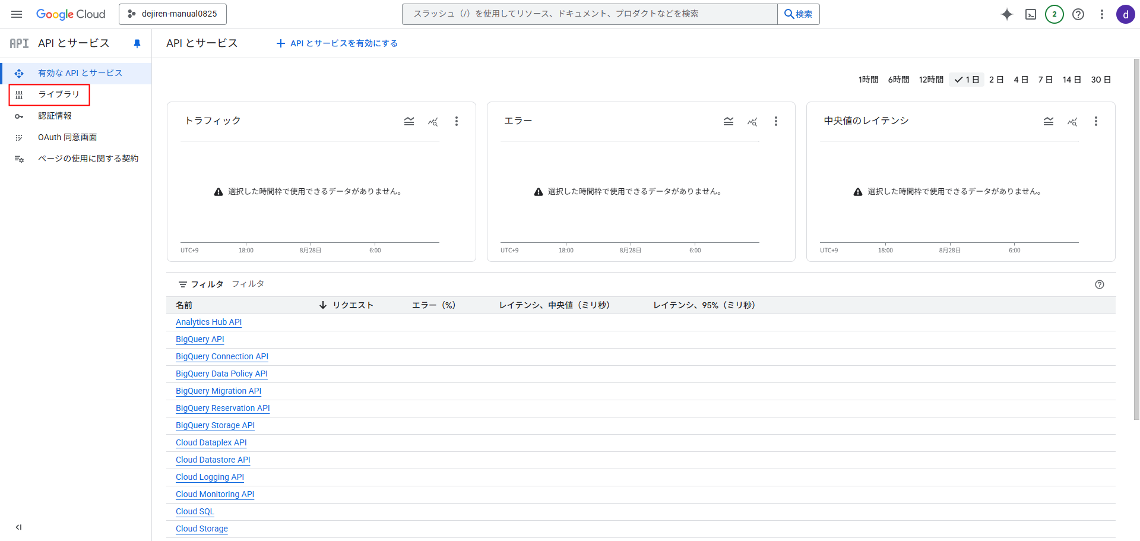Select the 30 日 time range

(x=1101, y=80)
